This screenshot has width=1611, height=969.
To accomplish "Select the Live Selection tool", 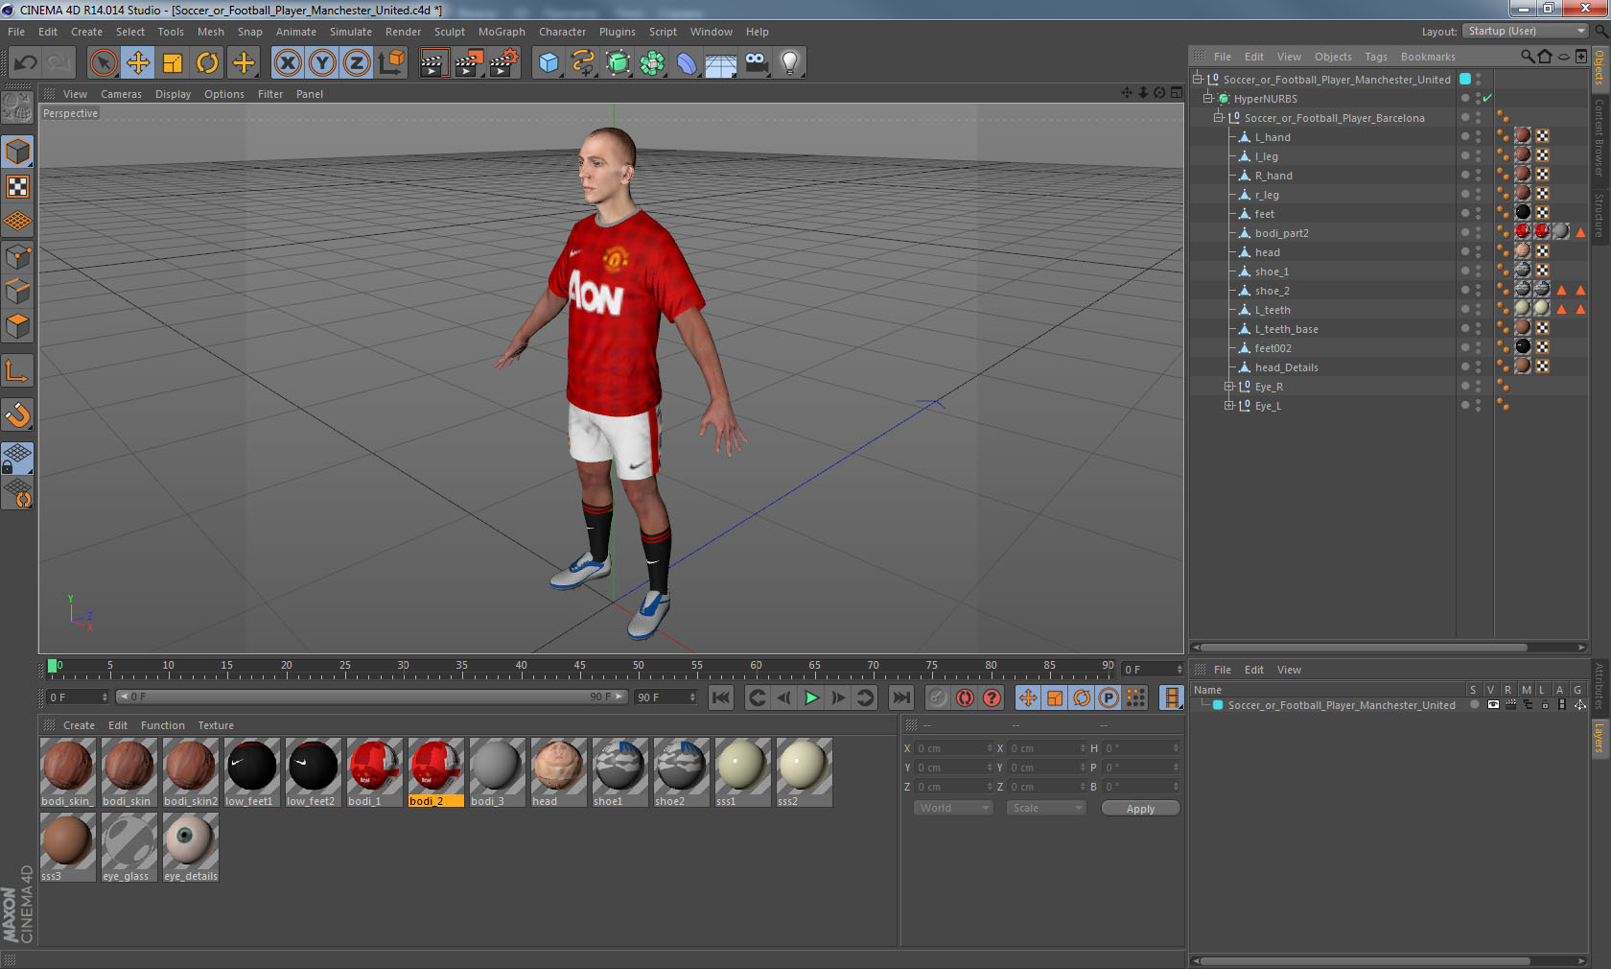I will click(103, 63).
